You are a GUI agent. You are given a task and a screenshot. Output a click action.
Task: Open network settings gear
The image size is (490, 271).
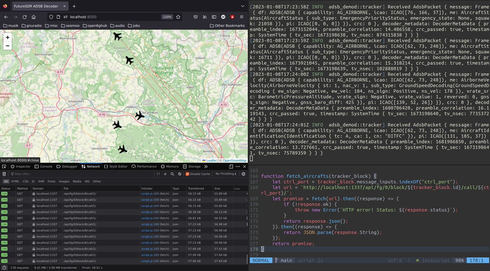click(x=243, y=174)
